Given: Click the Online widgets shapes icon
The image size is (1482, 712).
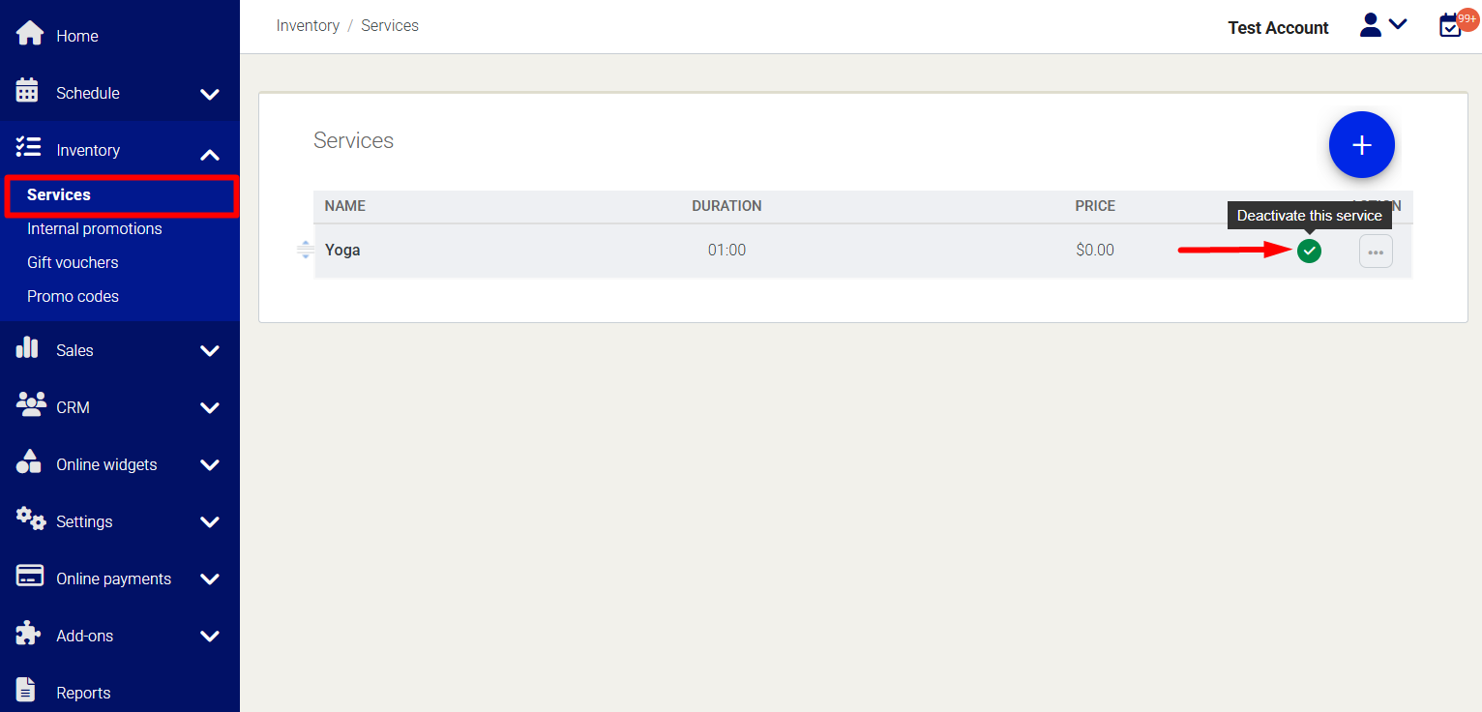Looking at the screenshot, I should [29, 462].
